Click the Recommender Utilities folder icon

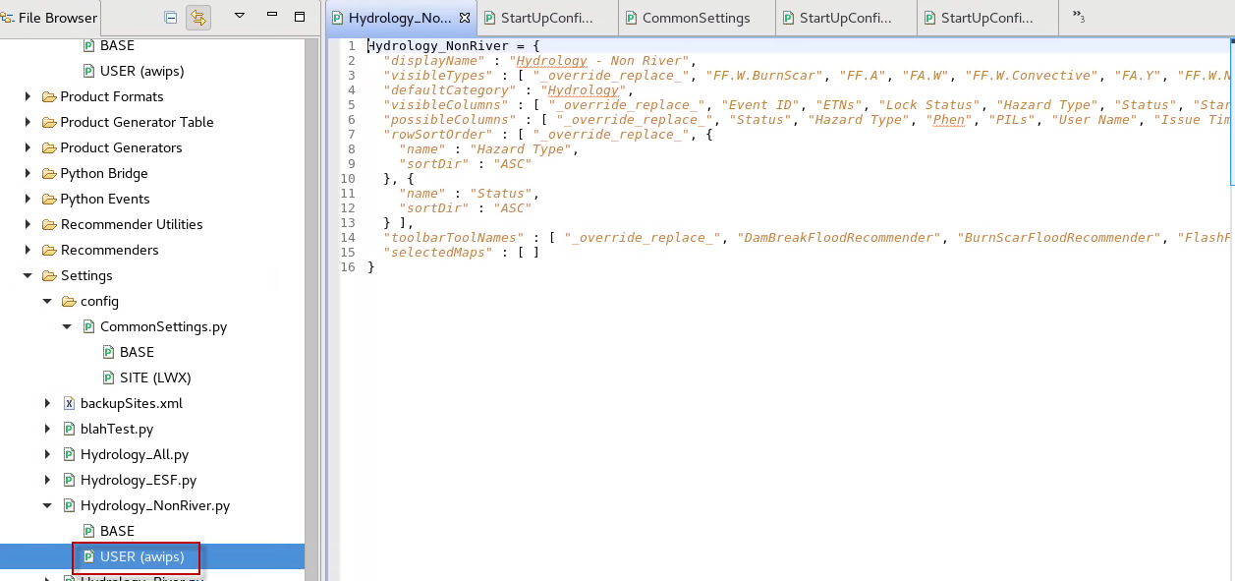point(49,224)
